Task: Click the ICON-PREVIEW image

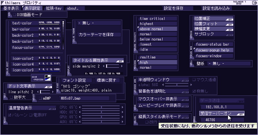Action: click(48, 78)
